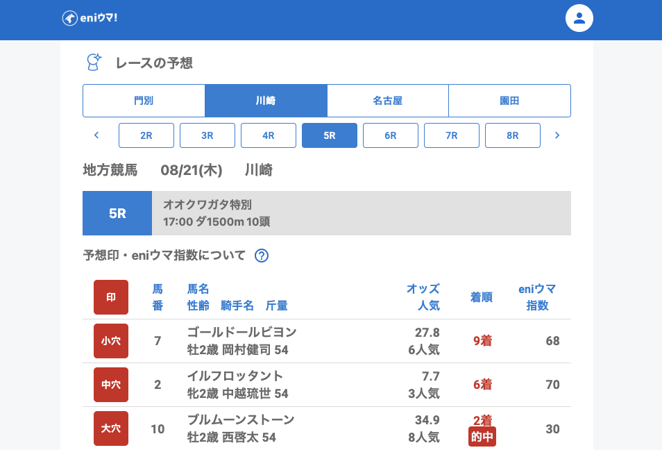662x450 pixels.
Task: Click the red 印 column header badge
Action: point(111,297)
